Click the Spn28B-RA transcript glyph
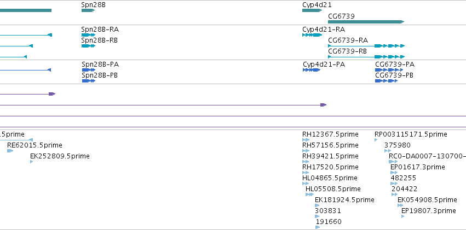This screenshot has height=230, width=466. tap(88, 35)
